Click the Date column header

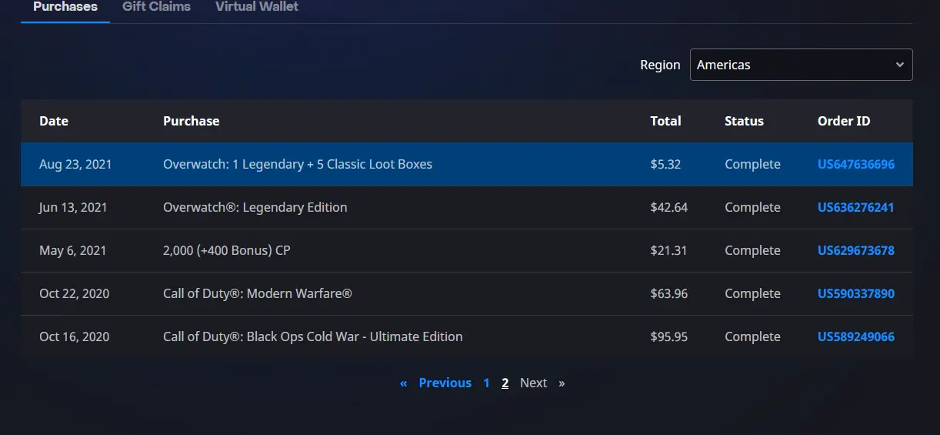click(x=54, y=121)
